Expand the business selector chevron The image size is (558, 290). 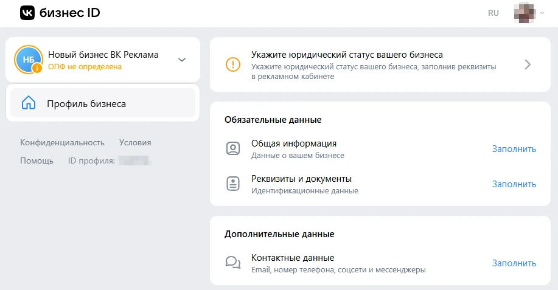pos(181,60)
